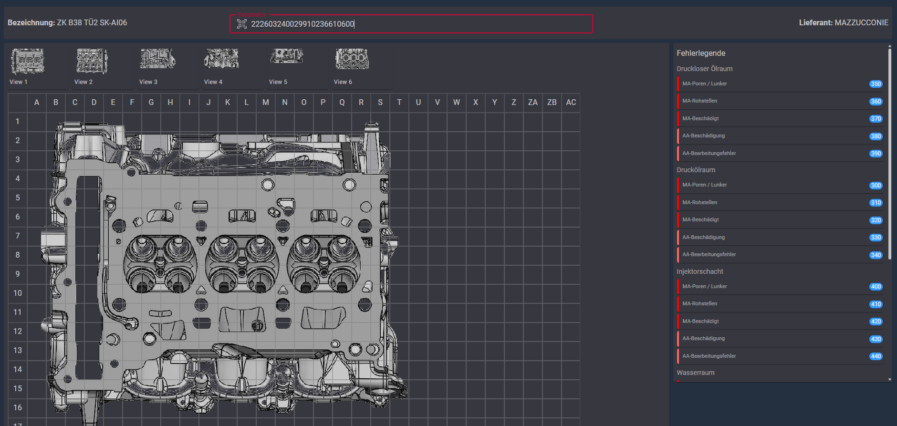Click the Druckloser Ölraum heading

(x=705, y=69)
